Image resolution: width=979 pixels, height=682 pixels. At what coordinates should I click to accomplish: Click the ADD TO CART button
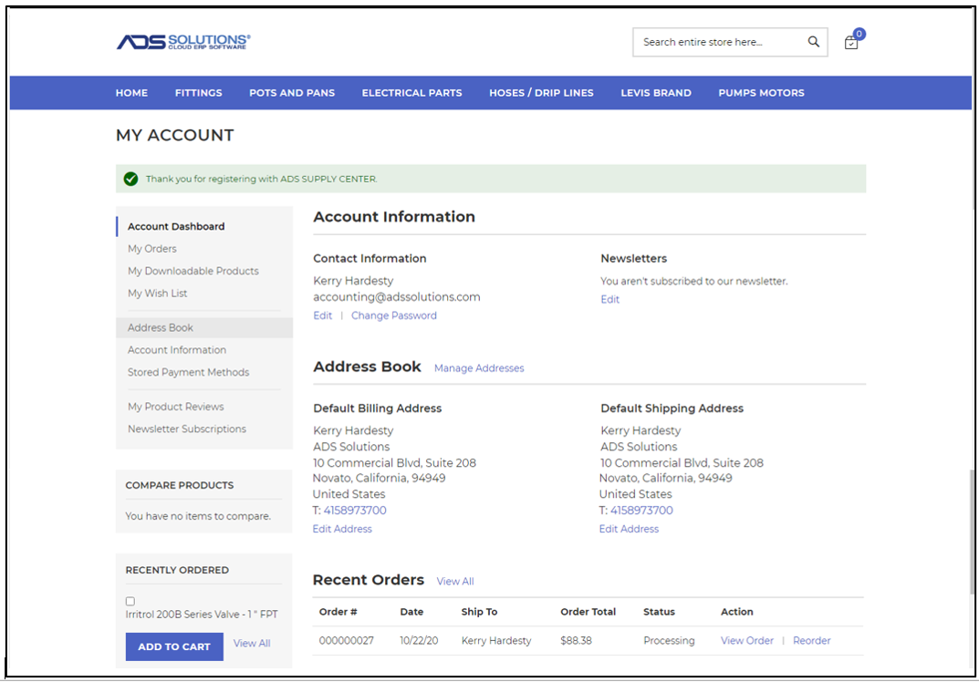[174, 647]
